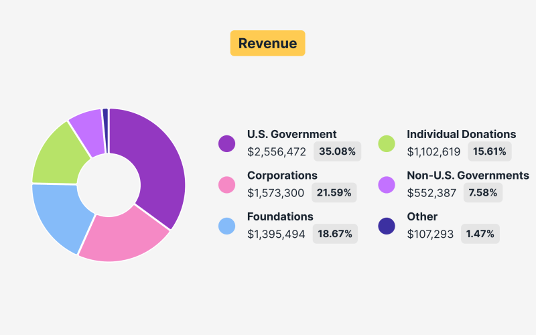536x335 pixels.
Task: Click the 35.08% percentage badge
Action: click(337, 151)
